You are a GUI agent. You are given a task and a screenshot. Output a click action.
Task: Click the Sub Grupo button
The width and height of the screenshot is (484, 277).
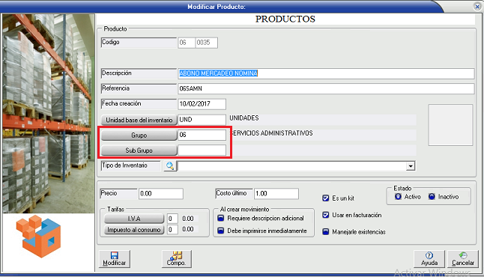click(139, 150)
